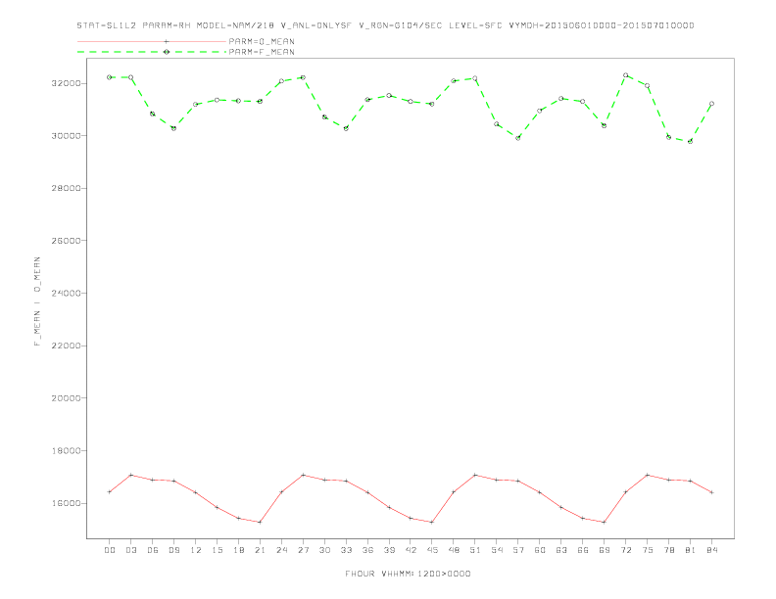Click the 12 forecast hour x-axis label
Screen dimensions: 776x599
(x=196, y=550)
